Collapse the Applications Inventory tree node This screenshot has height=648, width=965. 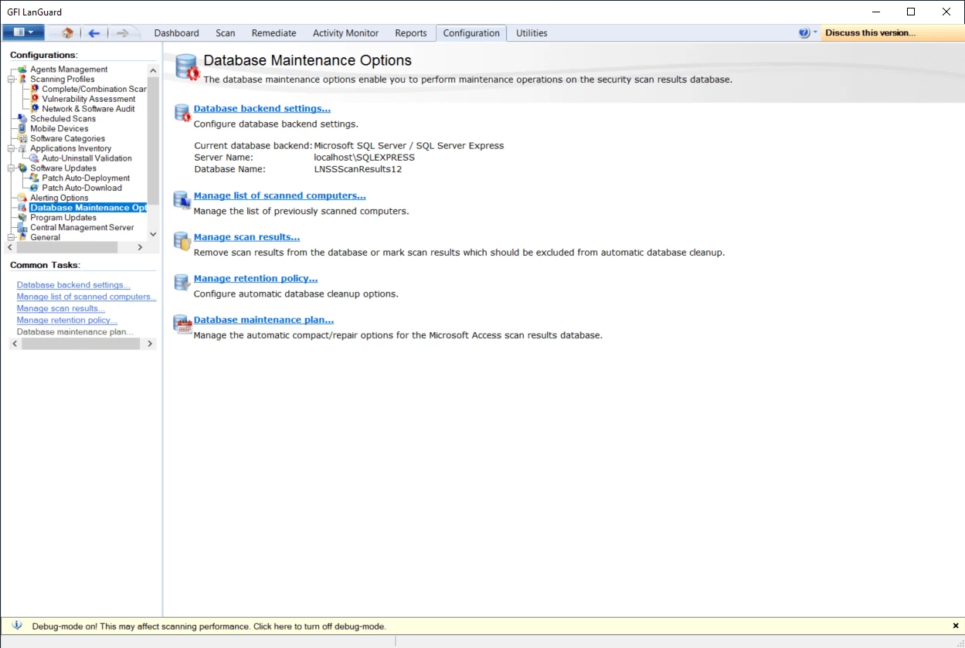[12, 148]
